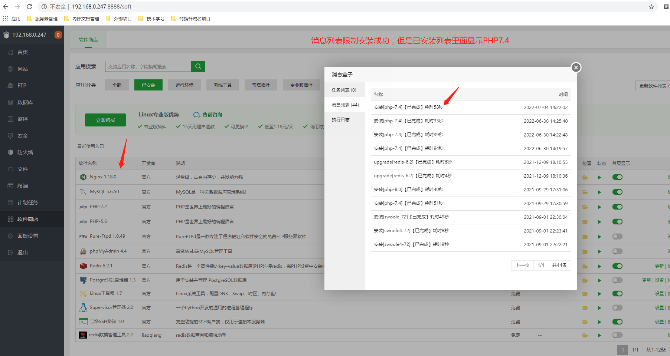Click the 计划任务 sidebar icon
670x356 pixels.
click(10, 202)
